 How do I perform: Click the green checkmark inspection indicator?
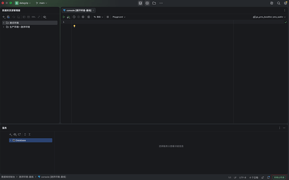[286, 22]
